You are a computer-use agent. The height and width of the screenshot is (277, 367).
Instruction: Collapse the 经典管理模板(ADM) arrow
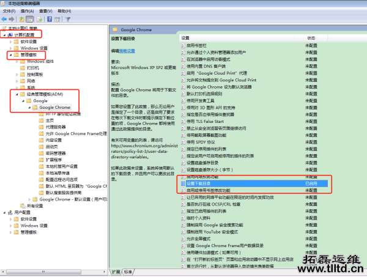click(17, 95)
